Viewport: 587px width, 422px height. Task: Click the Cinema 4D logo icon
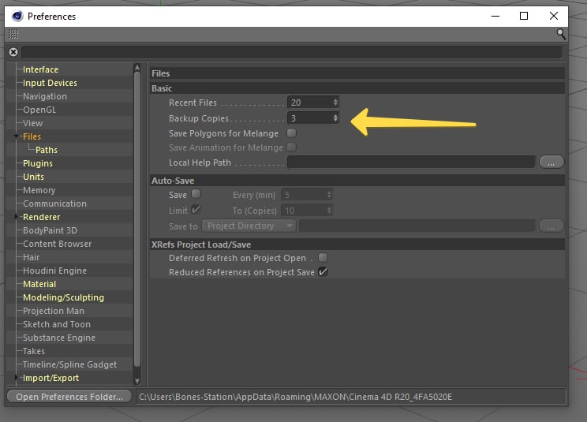tap(17, 16)
